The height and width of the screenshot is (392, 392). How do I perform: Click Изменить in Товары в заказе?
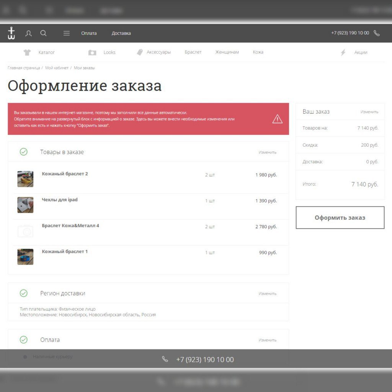(x=268, y=152)
